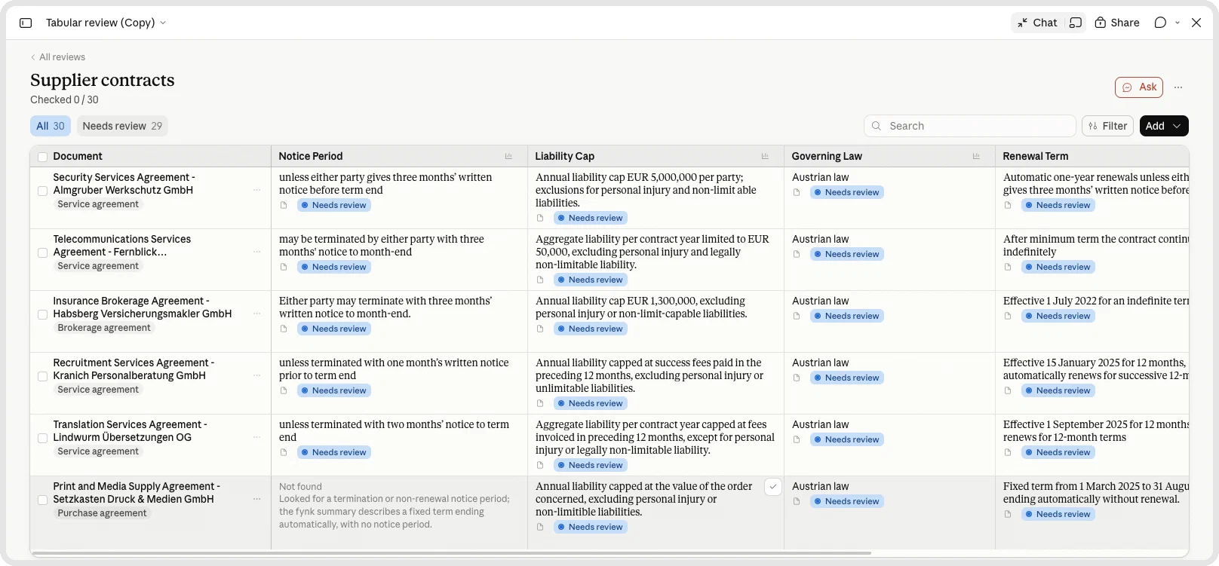Image resolution: width=1219 pixels, height=566 pixels.
Task: Open Translation Services Agreement - Lindwurm document
Action: point(130,431)
